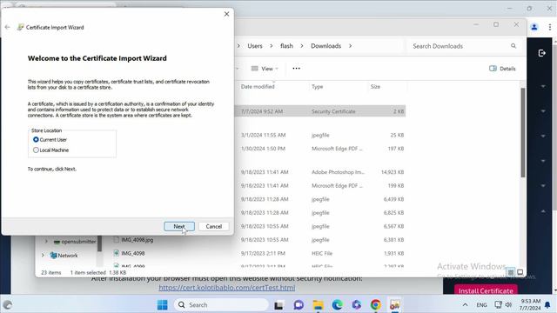Open the Windows Start menu
This screenshot has width=557, height=313.
tap(163, 305)
